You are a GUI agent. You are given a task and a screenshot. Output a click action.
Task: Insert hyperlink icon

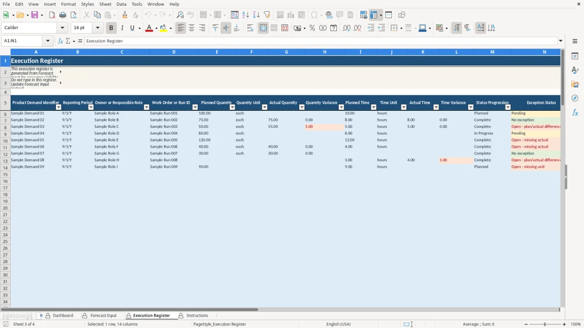[329, 15]
